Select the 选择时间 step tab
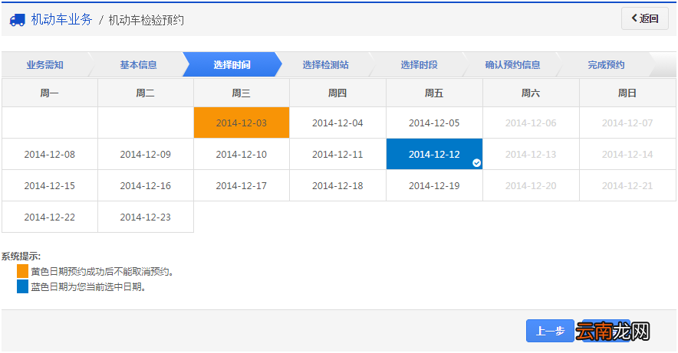The image size is (678, 353). pos(232,65)
